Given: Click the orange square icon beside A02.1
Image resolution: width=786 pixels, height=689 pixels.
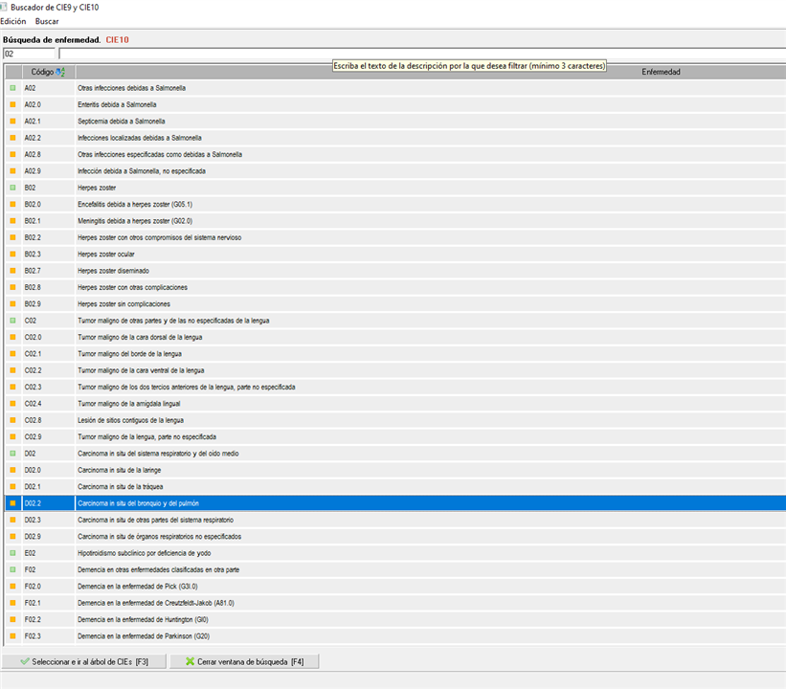Looking at the screenshot, I should (x=12, y=122).
